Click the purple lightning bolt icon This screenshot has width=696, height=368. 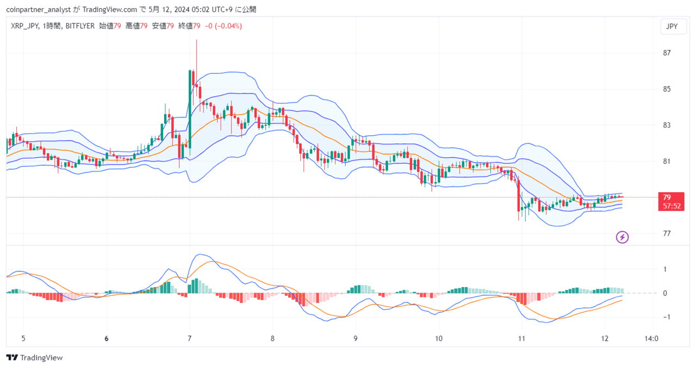pyautogui.click(x=623, y=237)
